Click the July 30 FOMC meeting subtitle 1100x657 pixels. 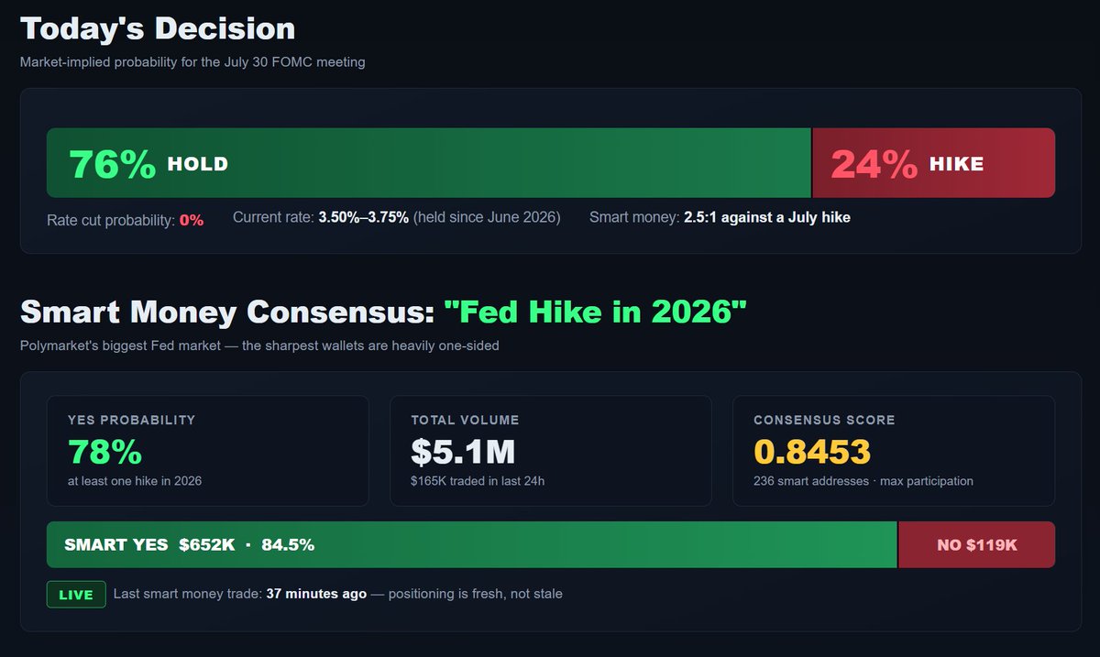192,62
